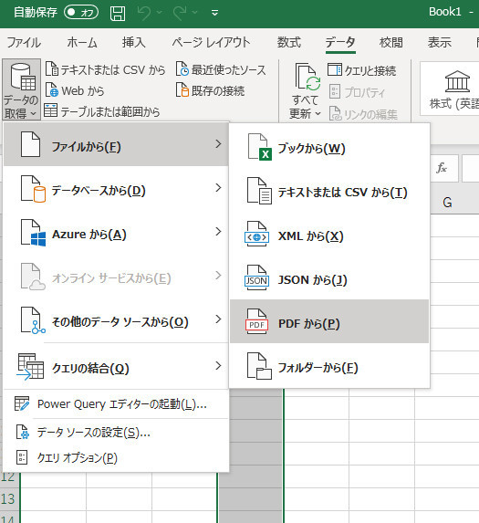Open the Undo history dropdown arrow

point(160,13)
